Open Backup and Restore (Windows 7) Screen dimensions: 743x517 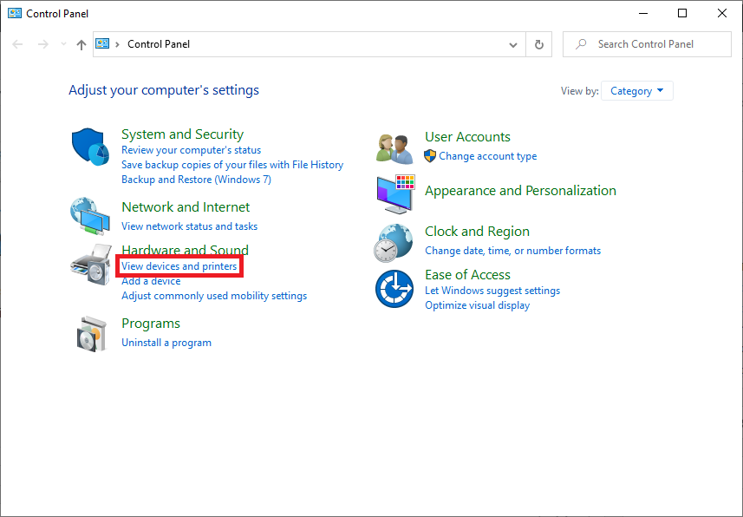pyautogui.click(x=196, y=180)
